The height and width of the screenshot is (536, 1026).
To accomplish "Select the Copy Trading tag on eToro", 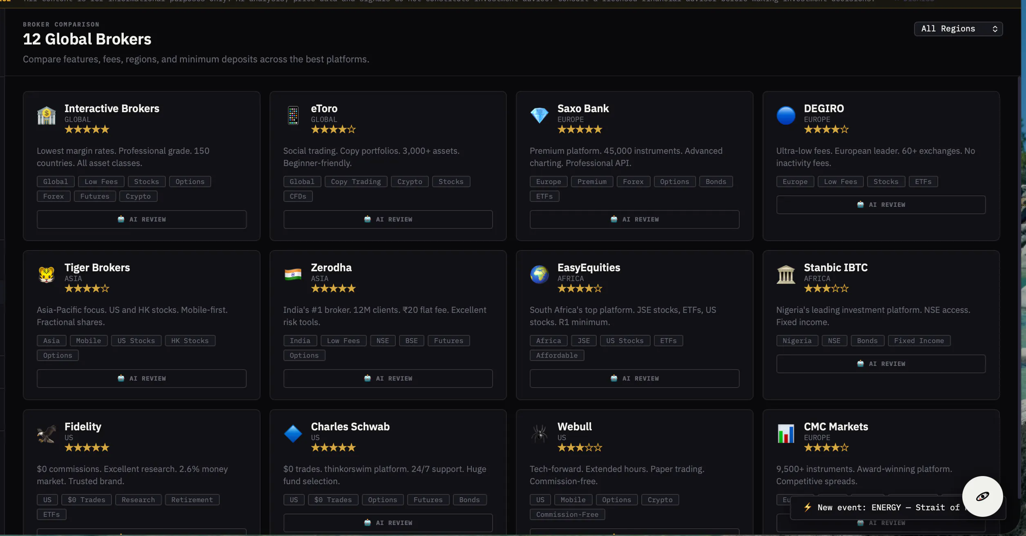I will 356,182.
